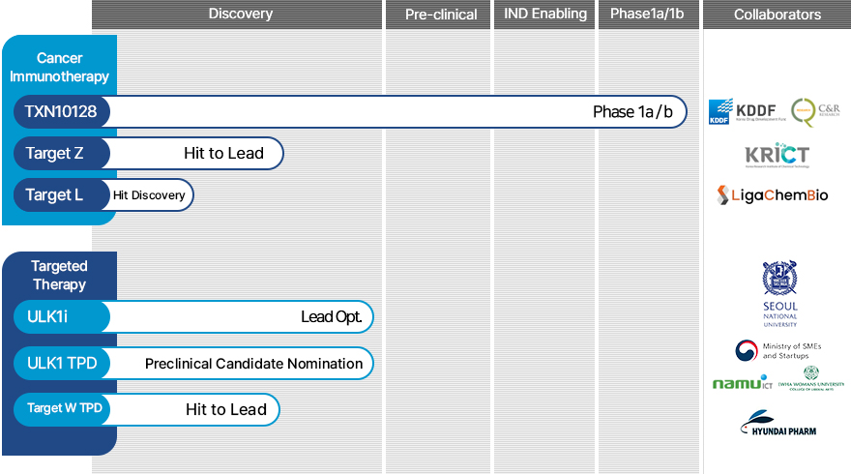Click the IND Enabling column header
This screenshot has width=851, height=474.
click(x=545, y=15)
